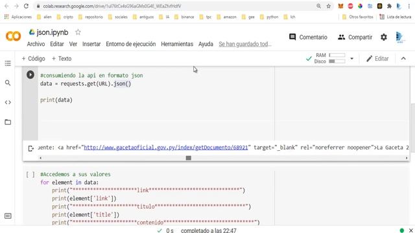Viewport: 415px width, 233px height.
Task: Open the 'antiguos' bookmarks folder
Action: click(x=143, y=17)
